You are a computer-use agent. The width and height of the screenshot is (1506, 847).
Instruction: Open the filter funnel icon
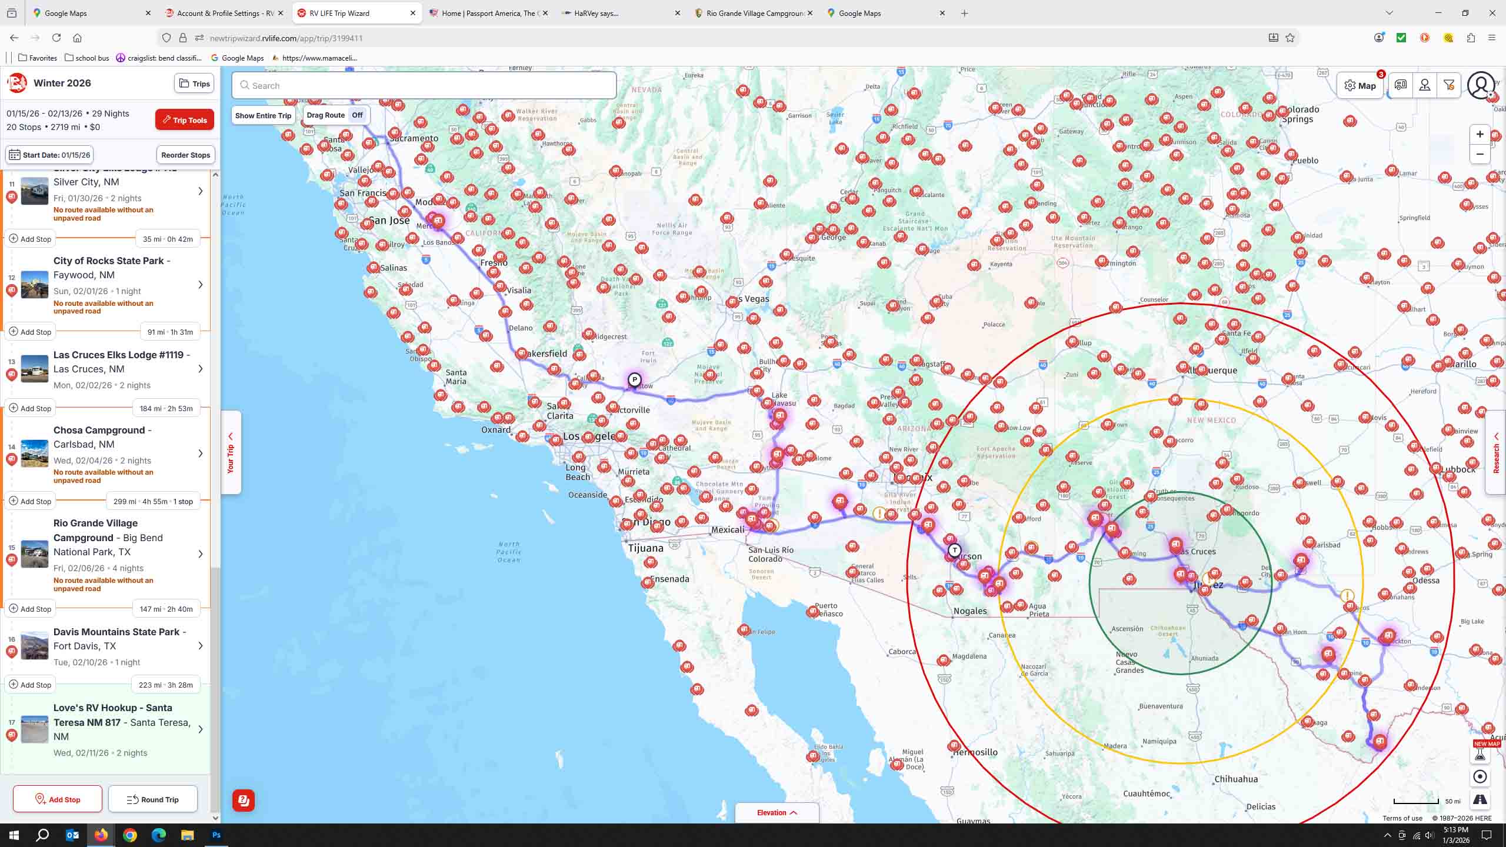(x=1449, y=85)
